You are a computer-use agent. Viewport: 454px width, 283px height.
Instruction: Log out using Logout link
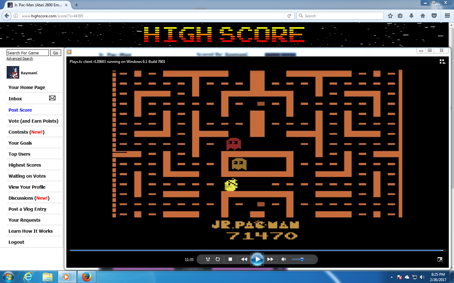tap(16, 242)
